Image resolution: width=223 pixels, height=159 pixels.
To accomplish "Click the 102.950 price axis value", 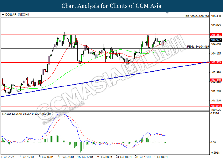I will (x=216, y=72).
